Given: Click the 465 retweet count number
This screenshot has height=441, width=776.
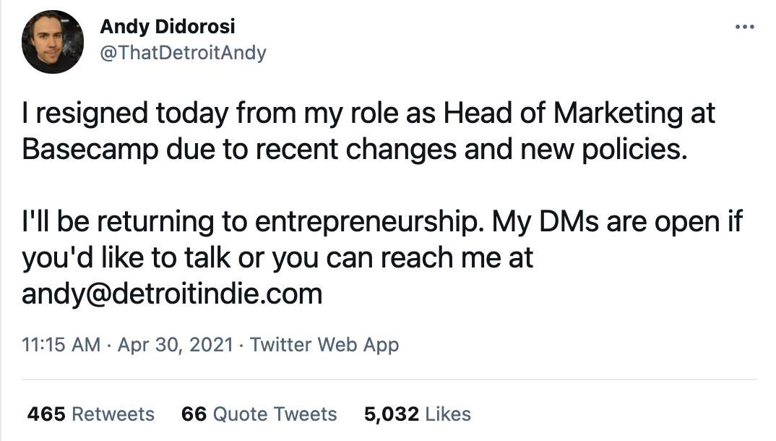Looking at the screenshot, I should [x=46, y=414].
